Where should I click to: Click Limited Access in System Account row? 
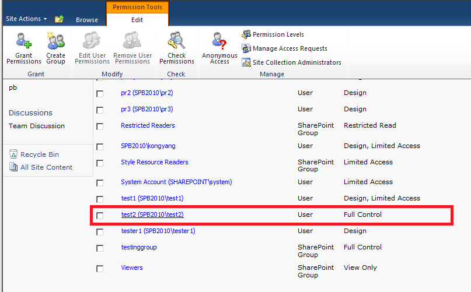point(368,182)
